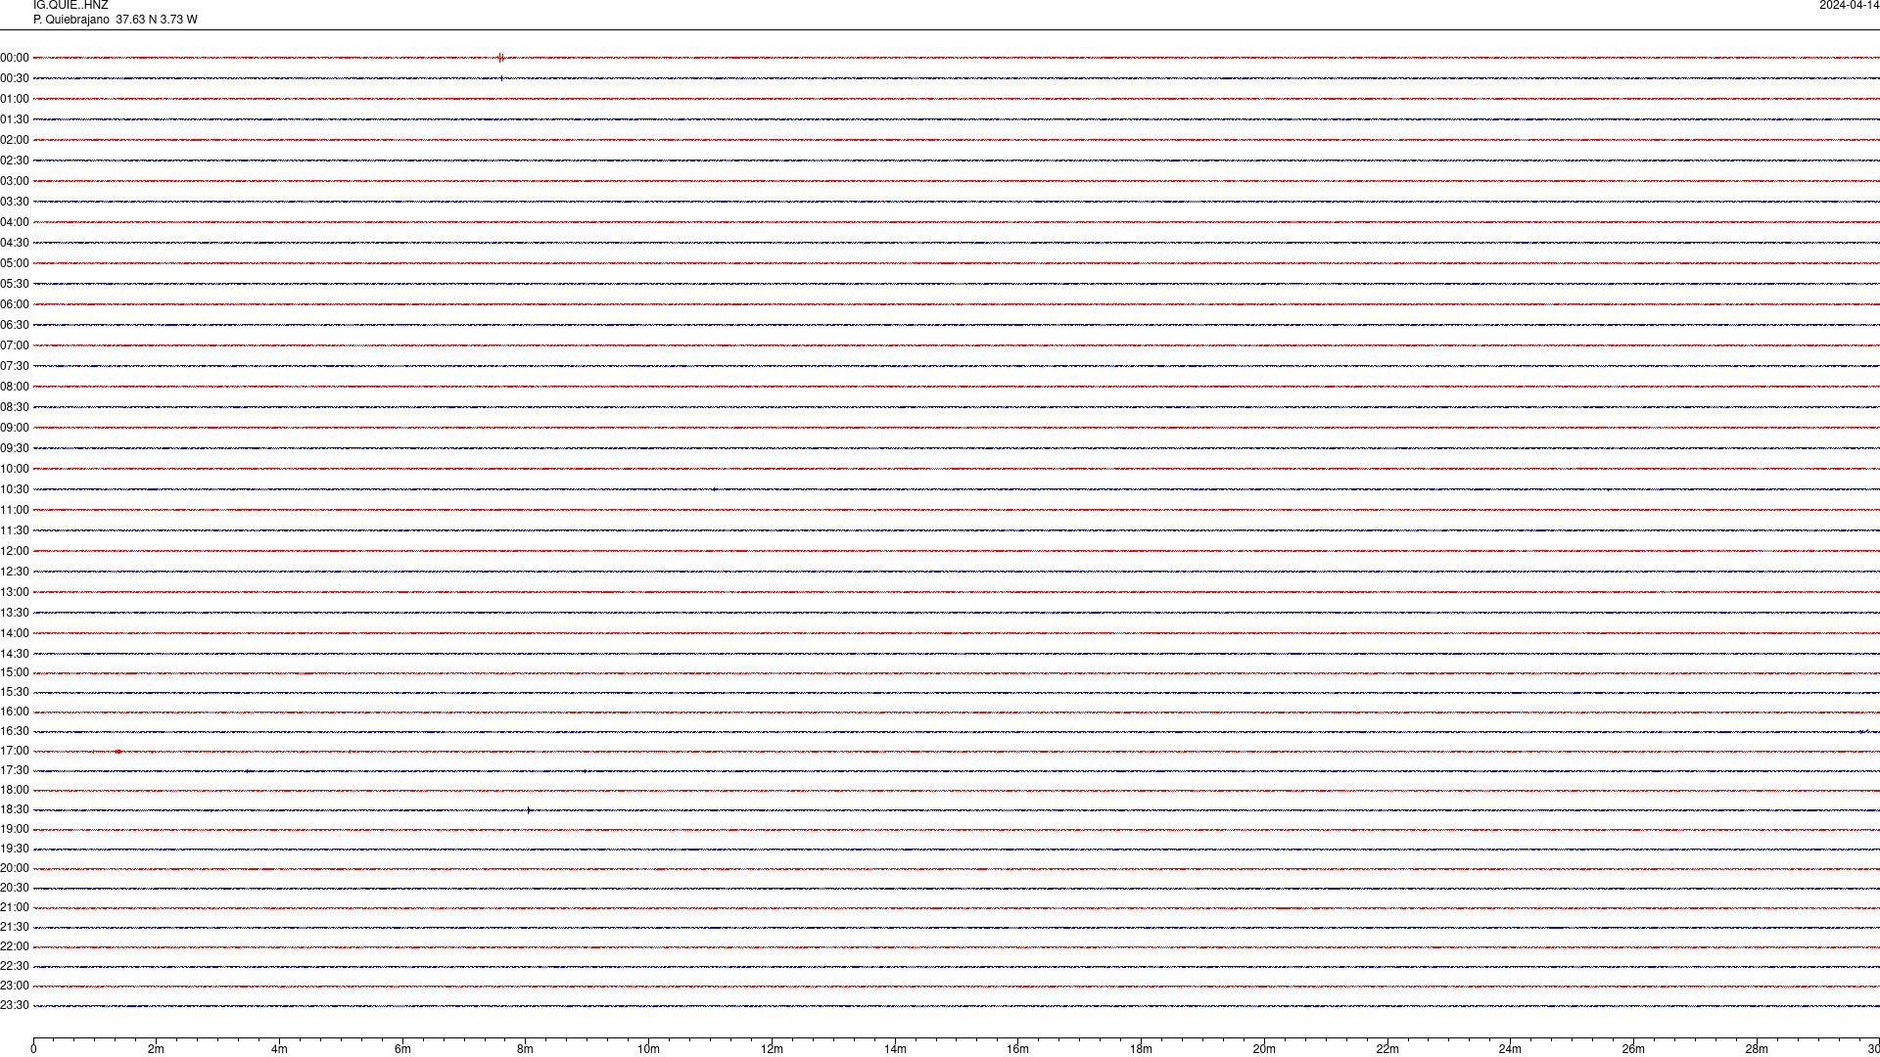
Task: Click the P. Quiebrajano coordinates label
Action: point(115,20)
